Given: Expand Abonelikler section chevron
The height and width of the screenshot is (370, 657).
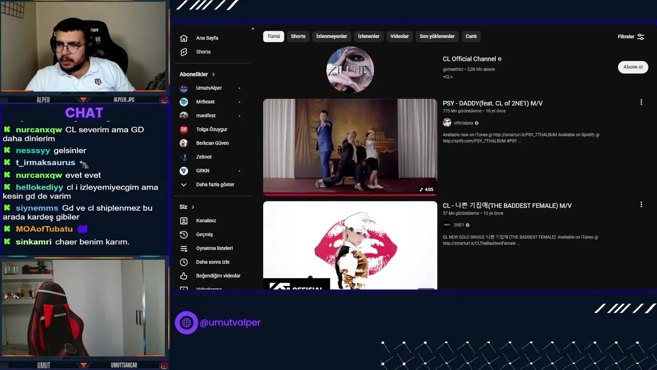Looking at the screenshot, I should coord(214,75).
